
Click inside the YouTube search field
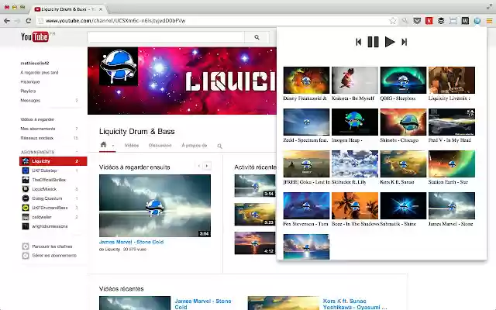click(x=166, y=37)
